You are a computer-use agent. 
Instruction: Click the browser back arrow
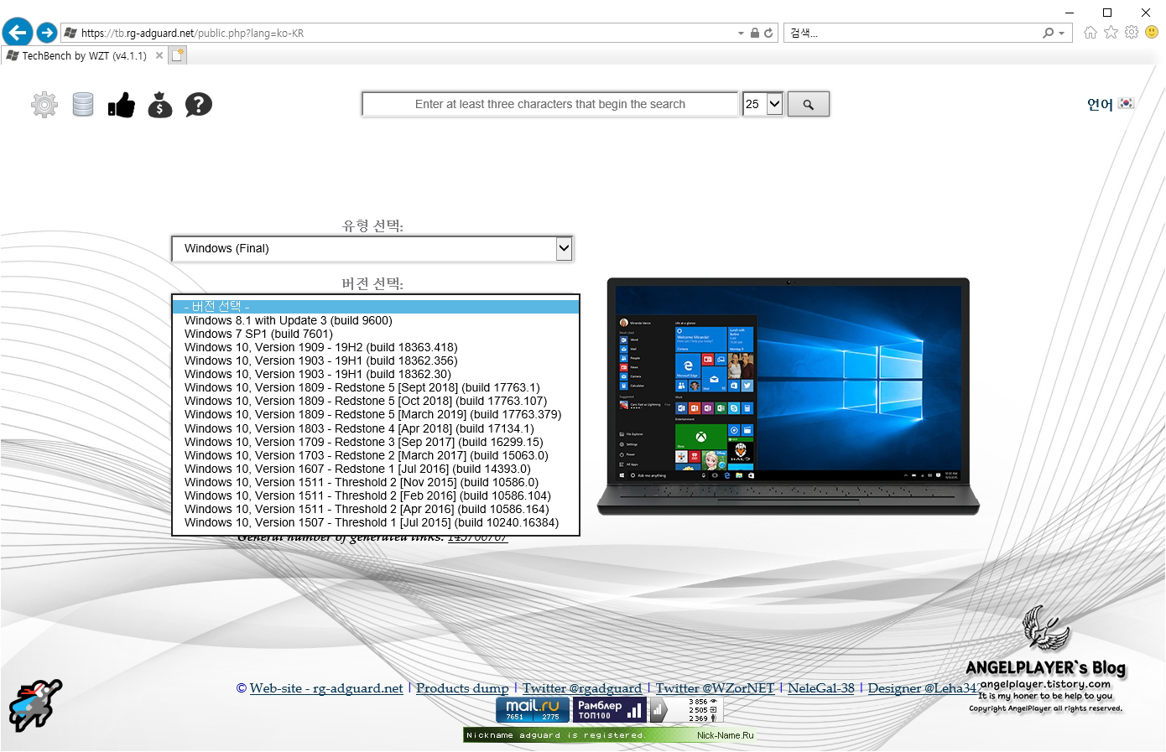(18, 33)
